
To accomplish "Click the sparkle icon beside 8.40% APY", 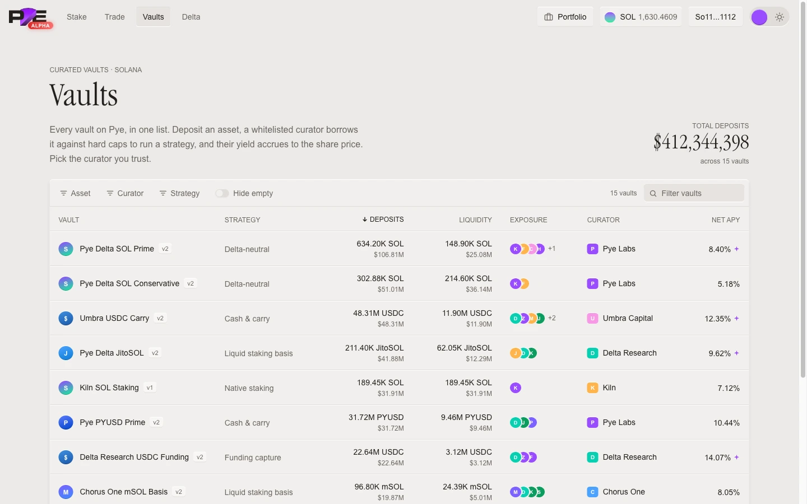I will tap(736, 249).
